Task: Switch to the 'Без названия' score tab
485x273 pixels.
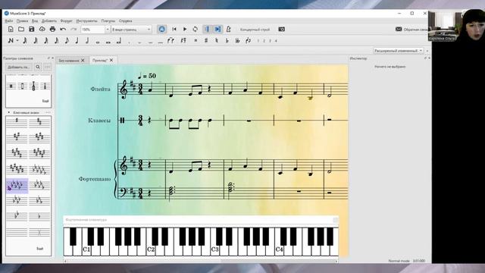Action: pos(69,61)
